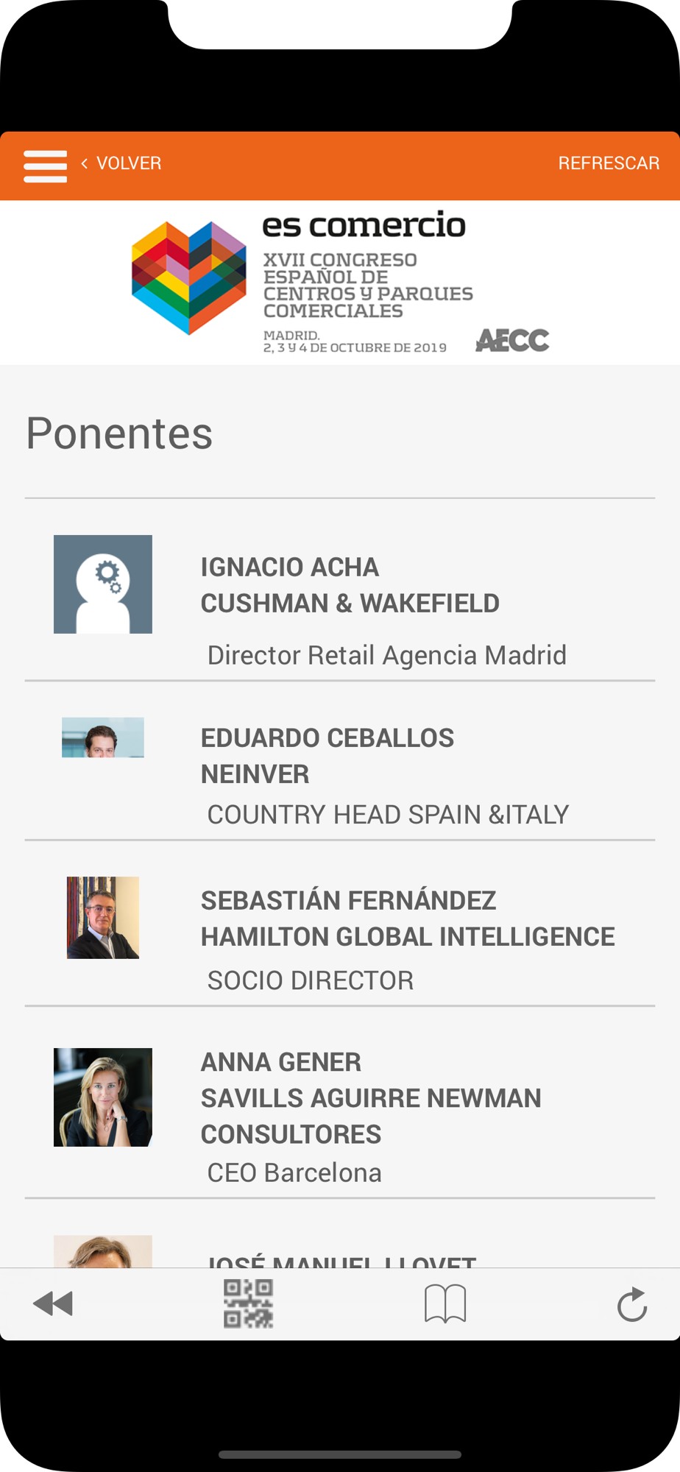Tap the reload icon in bottom bar
Screen dimensions: 680x1472
tap(632, 1304)
